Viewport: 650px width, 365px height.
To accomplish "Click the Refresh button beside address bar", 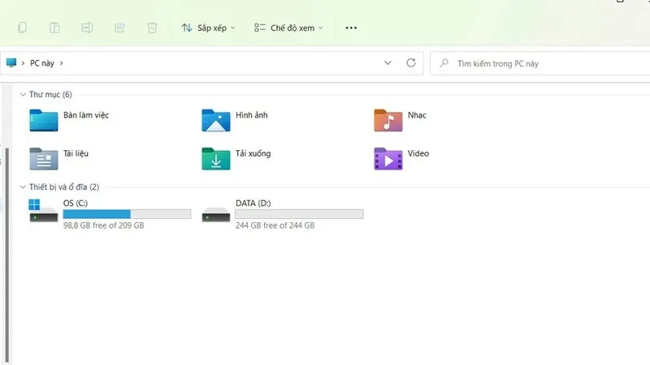I will tap(411, 62).
